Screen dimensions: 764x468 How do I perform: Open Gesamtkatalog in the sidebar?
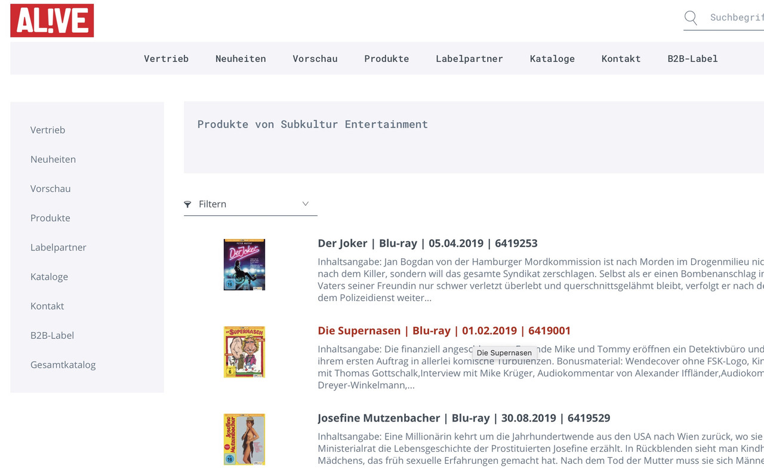tap(63, 365)
